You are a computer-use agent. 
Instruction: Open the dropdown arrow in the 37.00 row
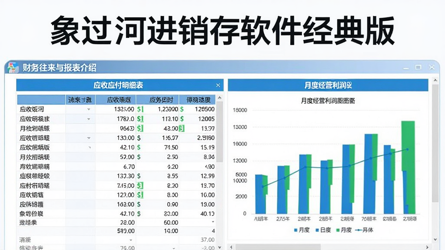coord(131,240)
